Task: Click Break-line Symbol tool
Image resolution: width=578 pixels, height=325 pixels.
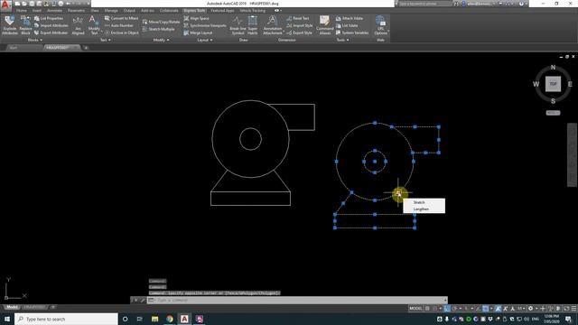Action: [238, 25]
